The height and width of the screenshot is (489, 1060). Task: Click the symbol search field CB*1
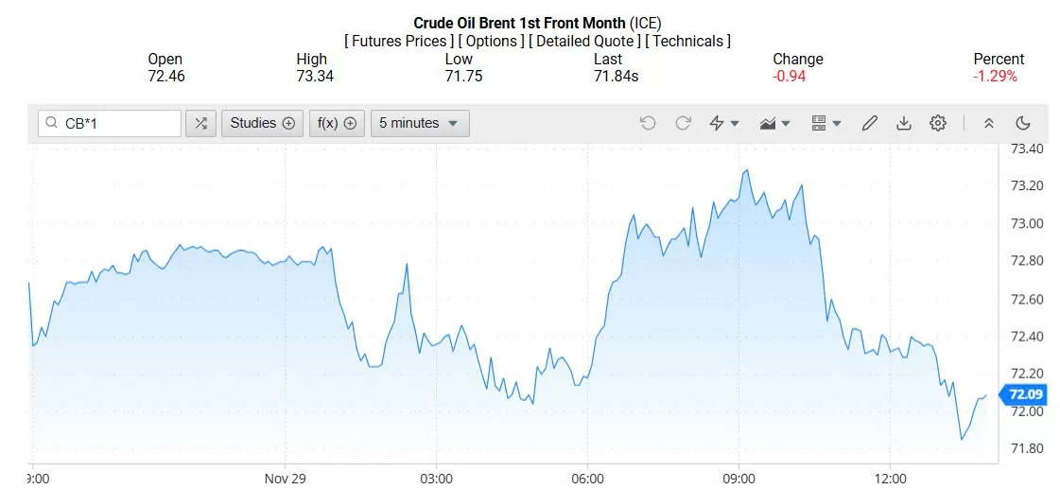(x=118, y=123)
